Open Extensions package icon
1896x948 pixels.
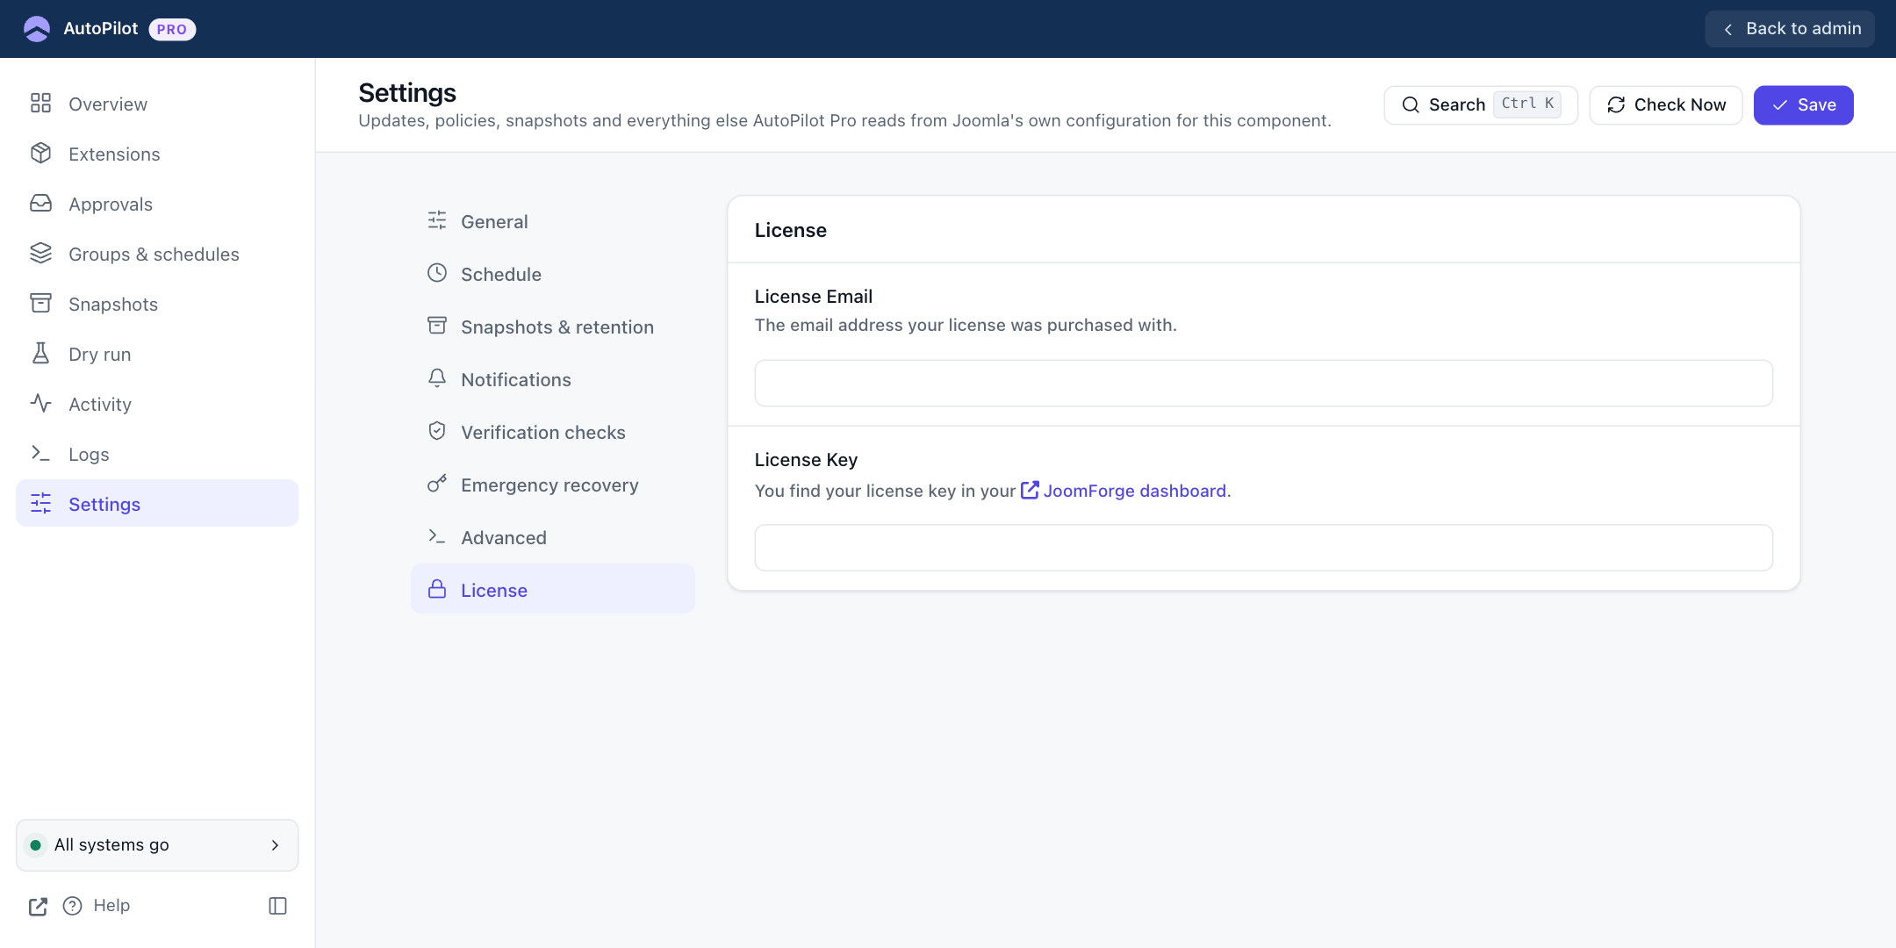coord(40,154)
